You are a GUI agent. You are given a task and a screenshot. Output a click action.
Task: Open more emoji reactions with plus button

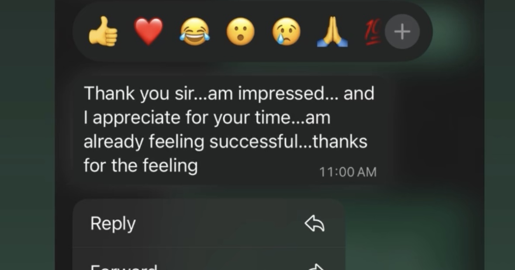[402, 32]
